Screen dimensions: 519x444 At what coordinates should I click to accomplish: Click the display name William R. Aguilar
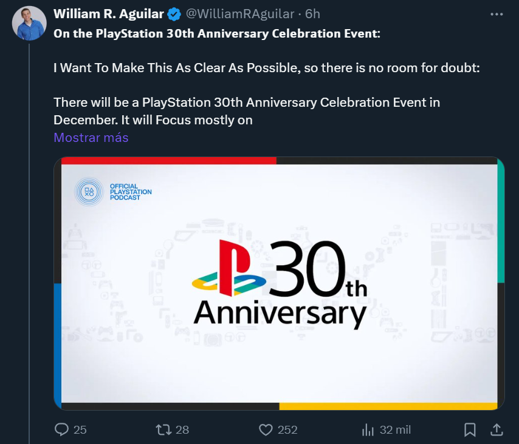pyautogui.click(x=109, y=13)
